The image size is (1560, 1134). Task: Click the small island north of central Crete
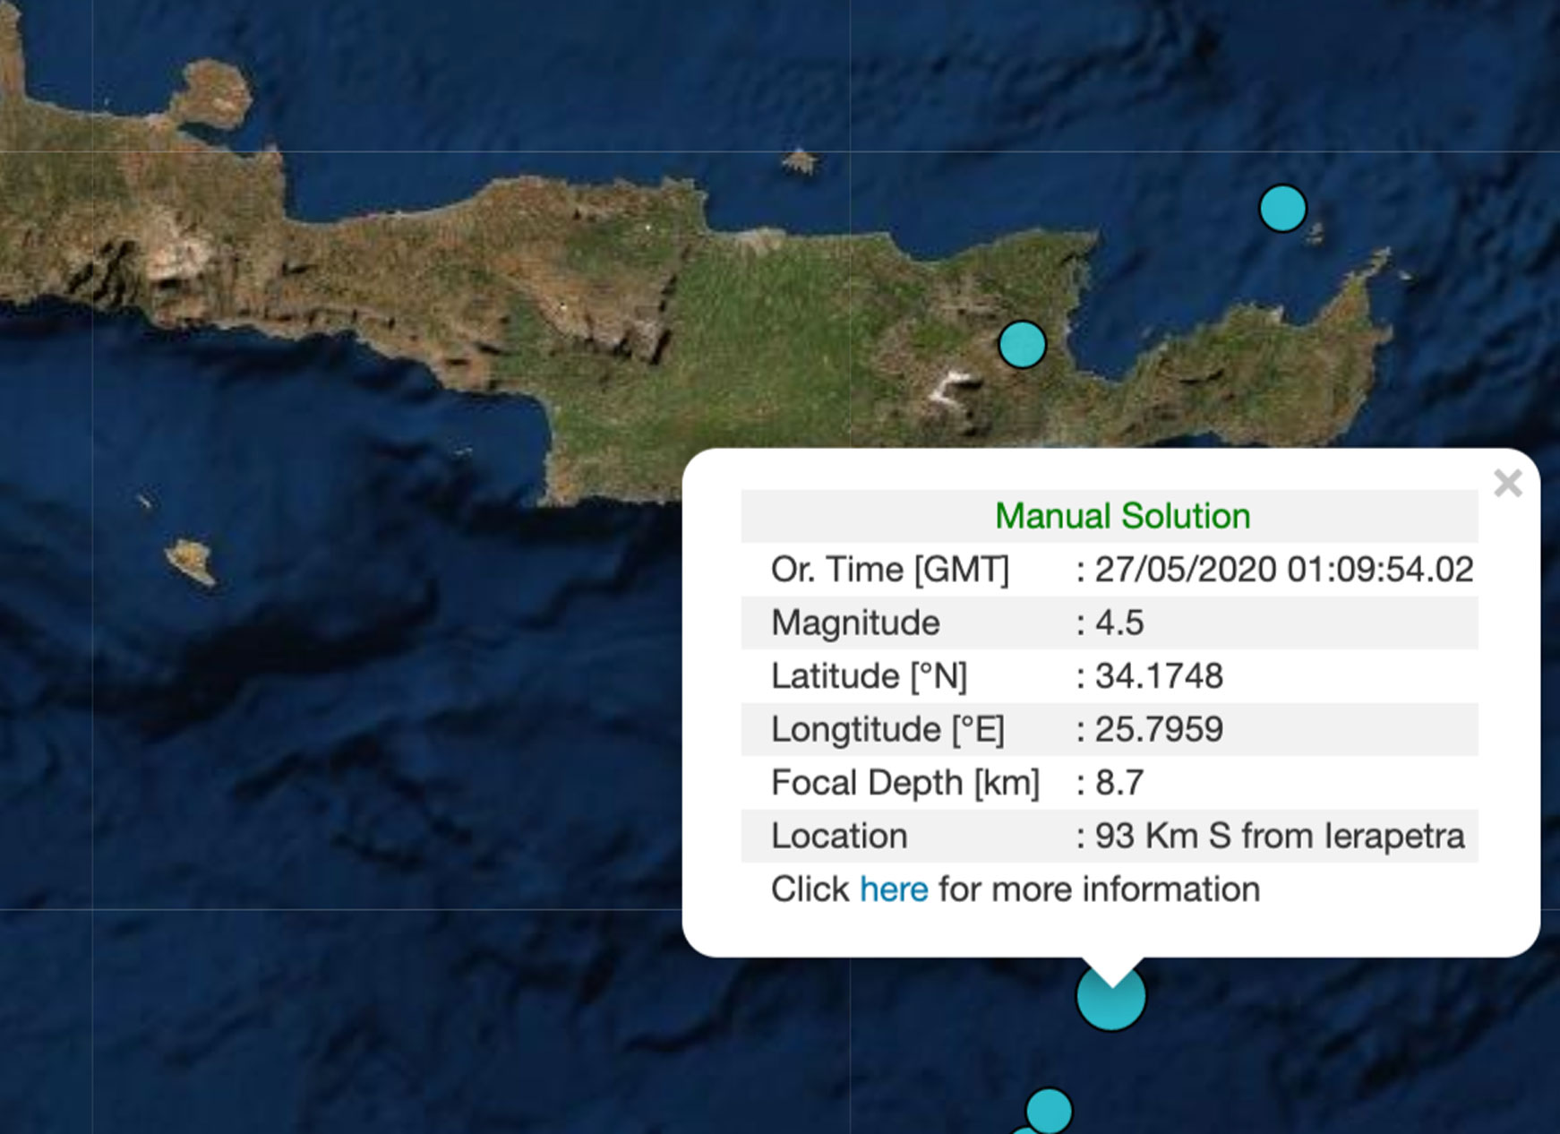tap(799, 162)
